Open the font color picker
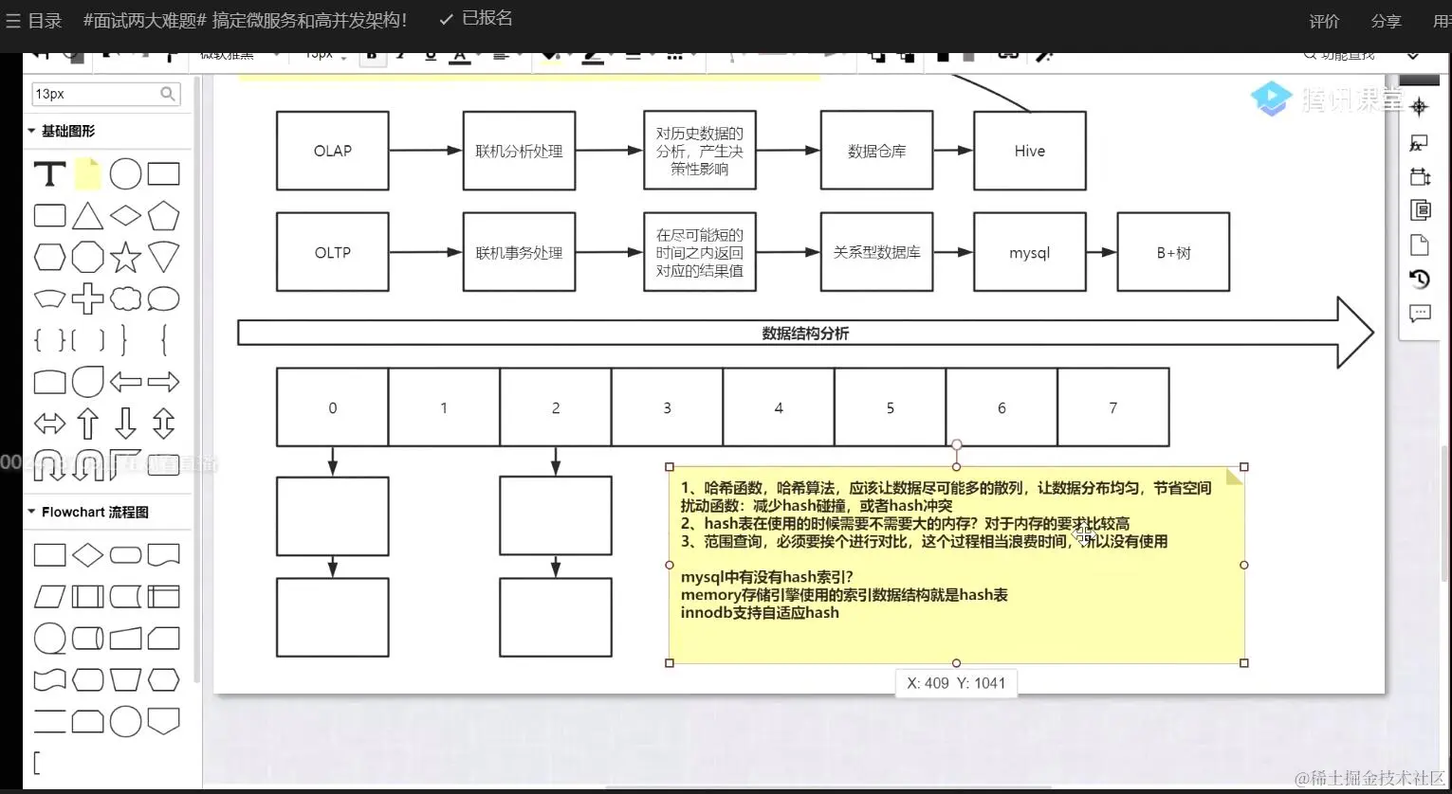This screenshot has width=1452, height=794. [460, 57]
